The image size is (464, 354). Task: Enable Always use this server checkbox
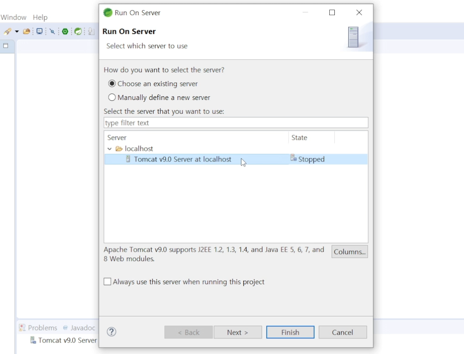108,282
